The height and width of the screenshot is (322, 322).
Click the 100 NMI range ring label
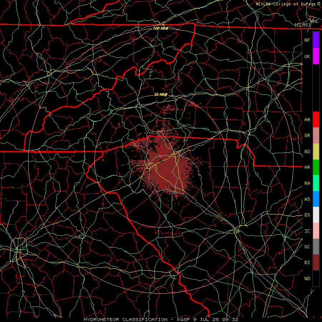pyautogui.click(x=161, y=28)
